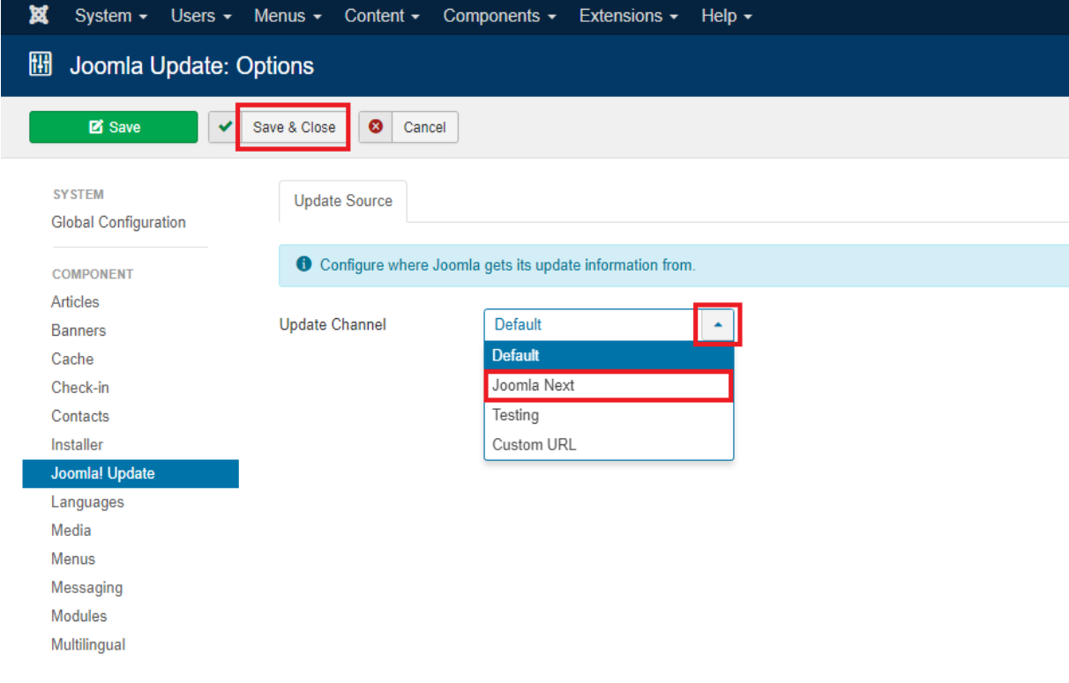Open Cache component options
Viewport: 1069px width, 683px height.
point(72,359)
